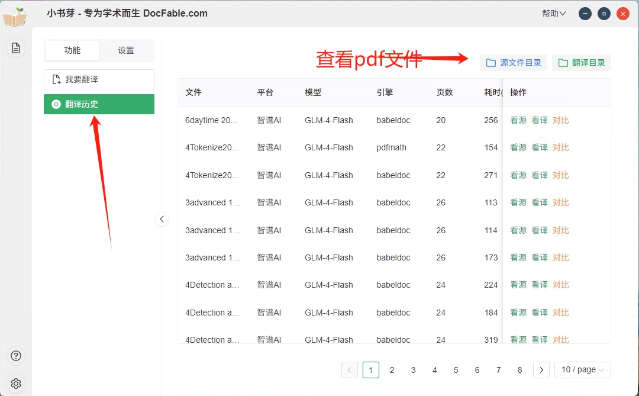Select 翻译历史 in the sidebar
This screenshot has height=396, width=639.
coord(99,104)
